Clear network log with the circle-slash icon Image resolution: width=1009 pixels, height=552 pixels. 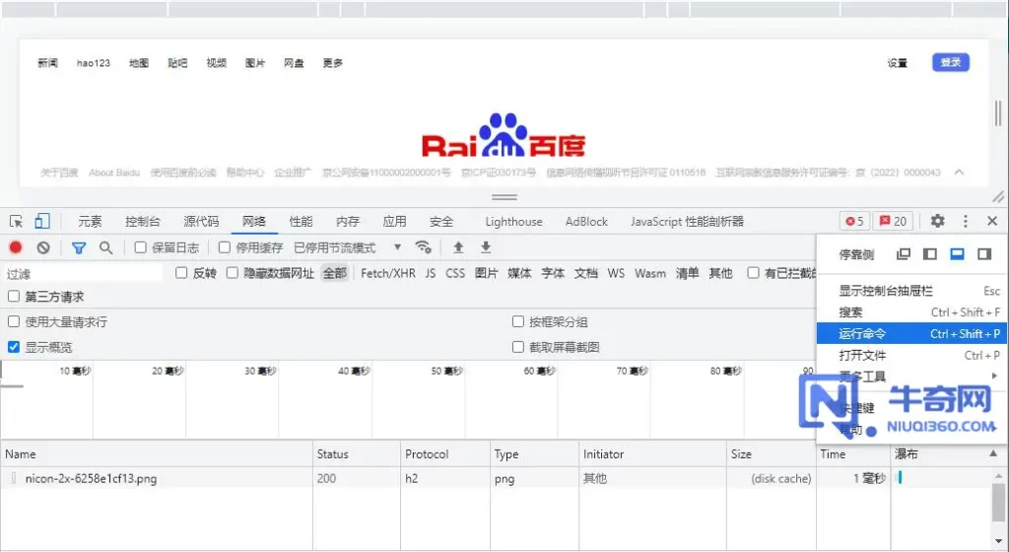pos(43,247)
